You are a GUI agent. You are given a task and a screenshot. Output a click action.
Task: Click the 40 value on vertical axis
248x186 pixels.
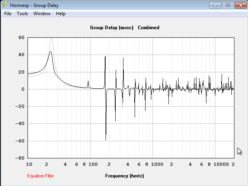point(21,54)
